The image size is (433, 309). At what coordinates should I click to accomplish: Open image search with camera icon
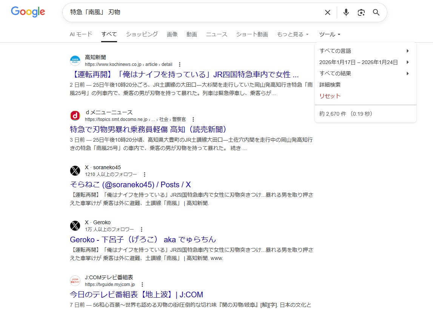[x=361, y=12]
